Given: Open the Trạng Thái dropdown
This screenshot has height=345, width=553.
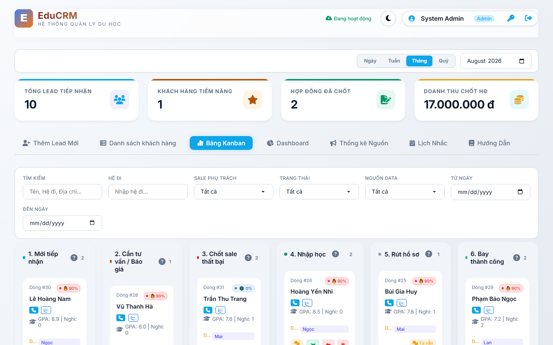Looking at the screenshot, I should [319, 192].
